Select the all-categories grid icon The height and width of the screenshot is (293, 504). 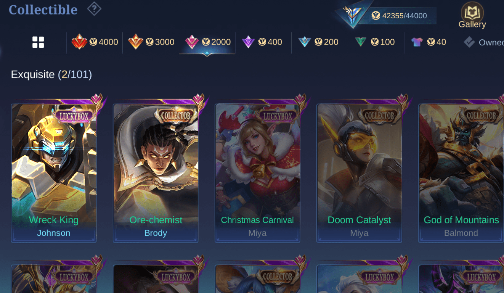(38, 42)
